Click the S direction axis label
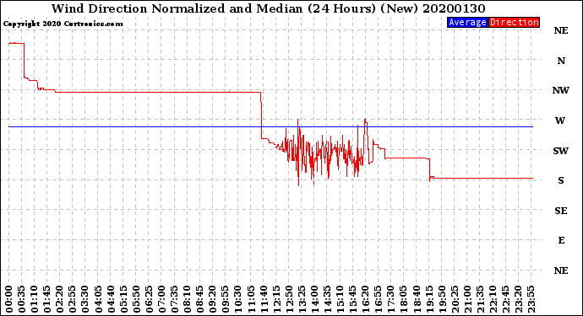The width and height of the screenshot is (583, 316). tap(561, 180)
